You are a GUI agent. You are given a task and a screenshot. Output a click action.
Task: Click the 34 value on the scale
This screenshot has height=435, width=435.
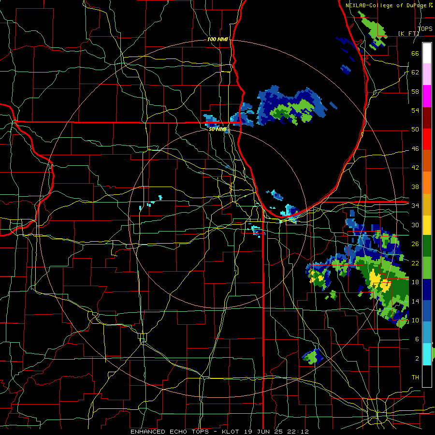[x=415, y=205]
